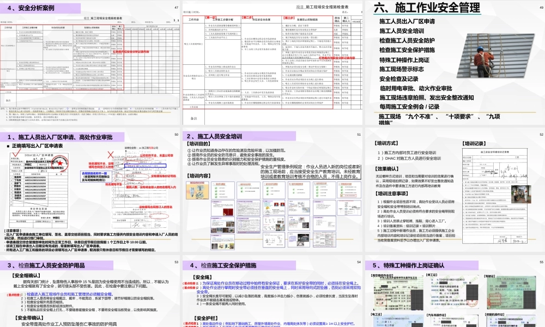Select the 【培训目的】 heading

pos(198,144)
